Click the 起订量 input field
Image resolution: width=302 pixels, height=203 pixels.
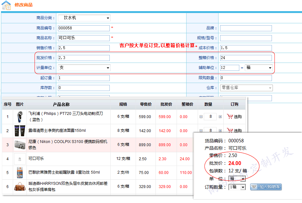tap(84, 78)
